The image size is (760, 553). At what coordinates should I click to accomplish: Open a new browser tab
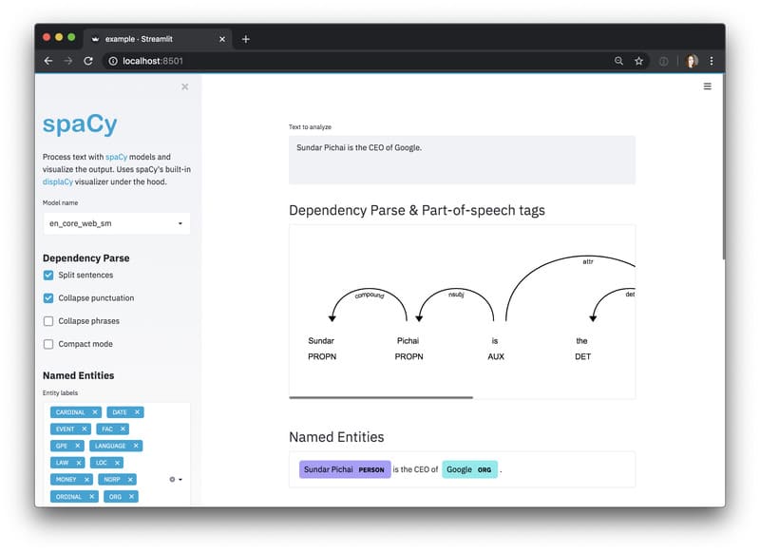(x=245, y=39)
